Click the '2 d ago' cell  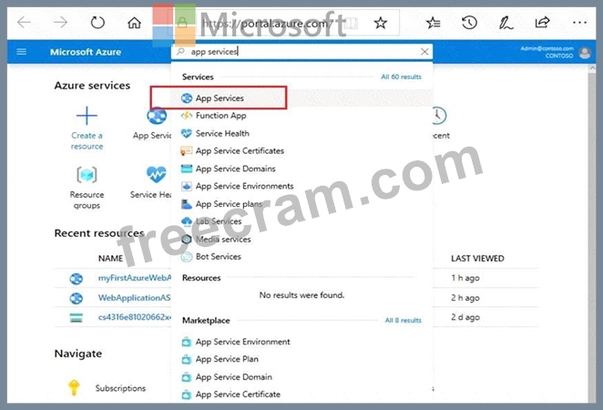coord(465,317)
